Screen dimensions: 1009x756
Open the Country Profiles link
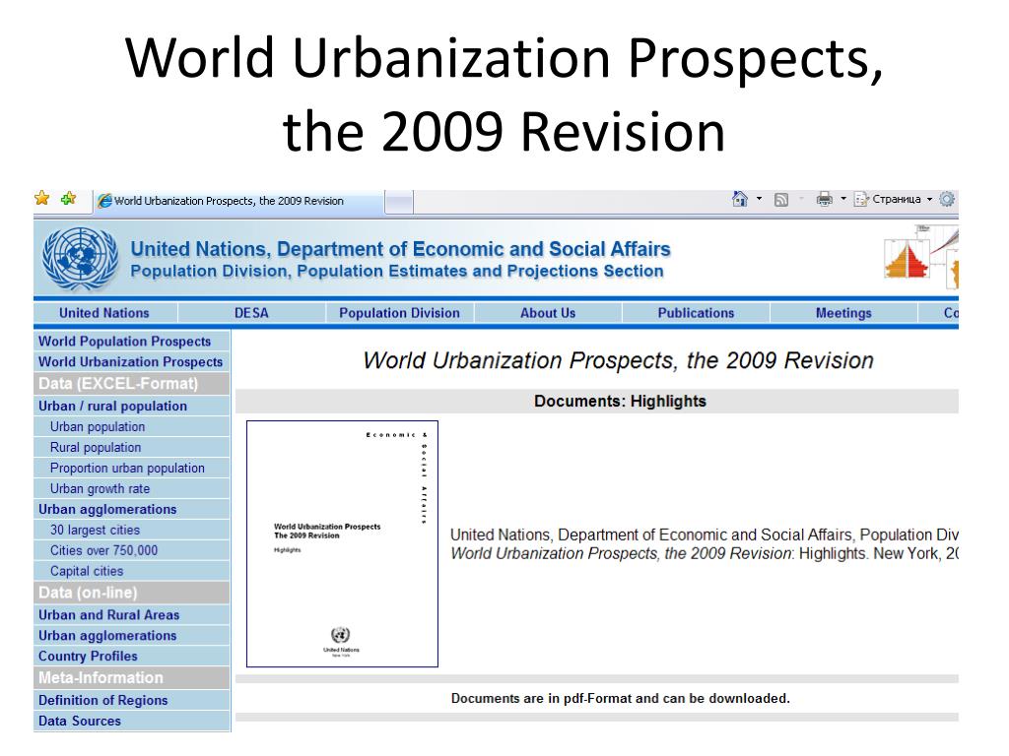point(88,656)
